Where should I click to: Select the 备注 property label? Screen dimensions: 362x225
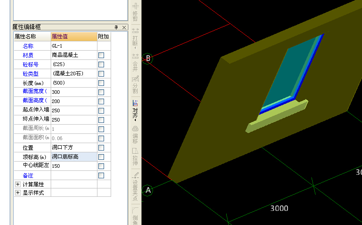(x=28, y=175)
